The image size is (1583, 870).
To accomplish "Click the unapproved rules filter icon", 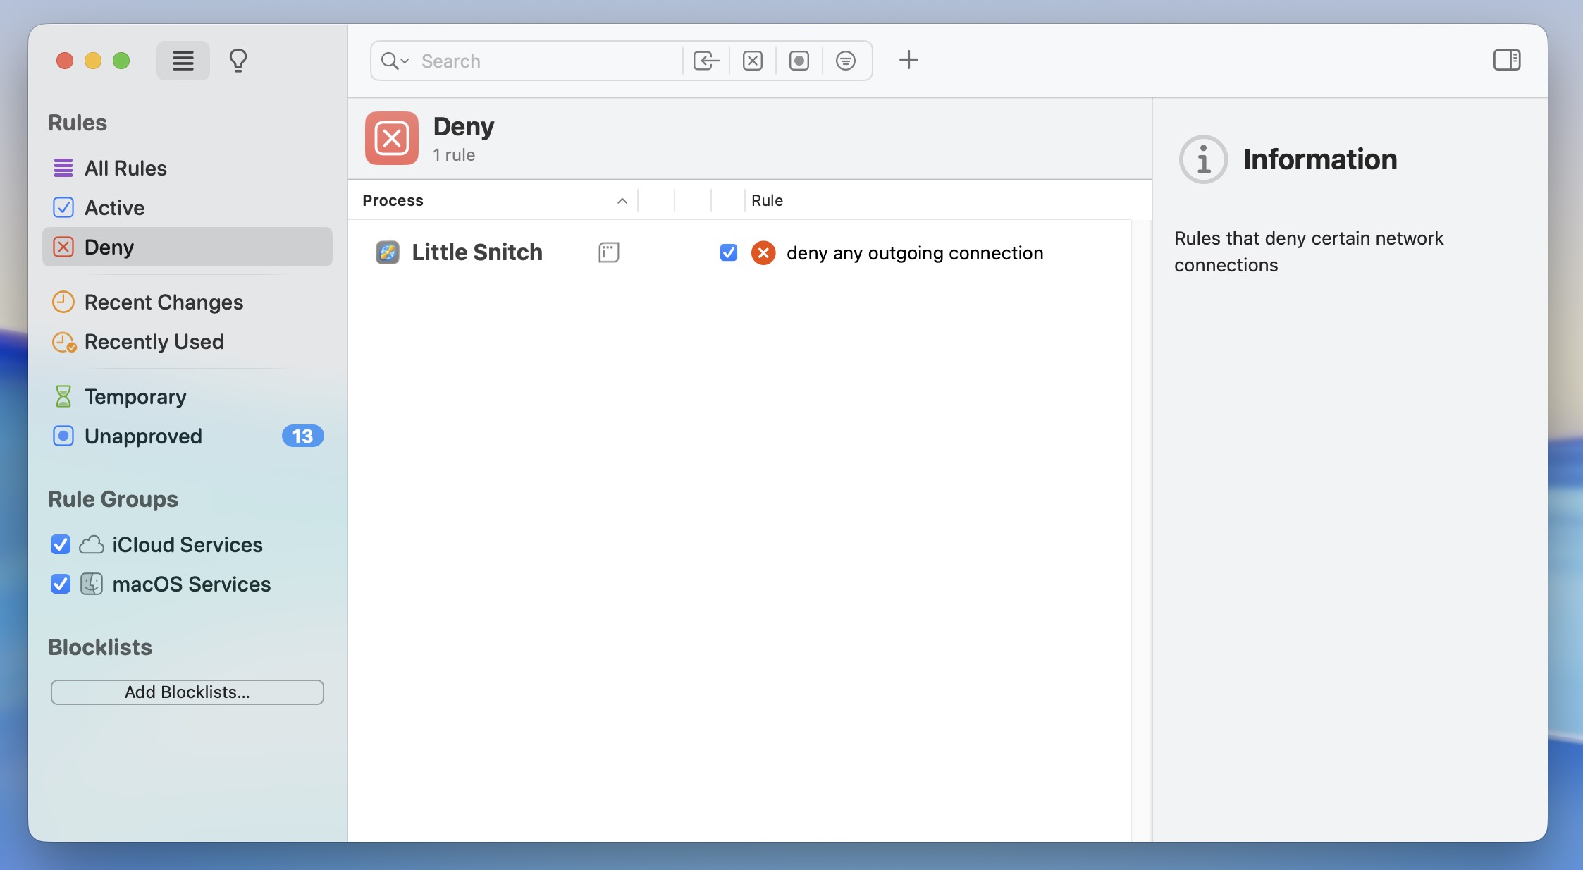I will pyautogui.click(x=798, y=61).
